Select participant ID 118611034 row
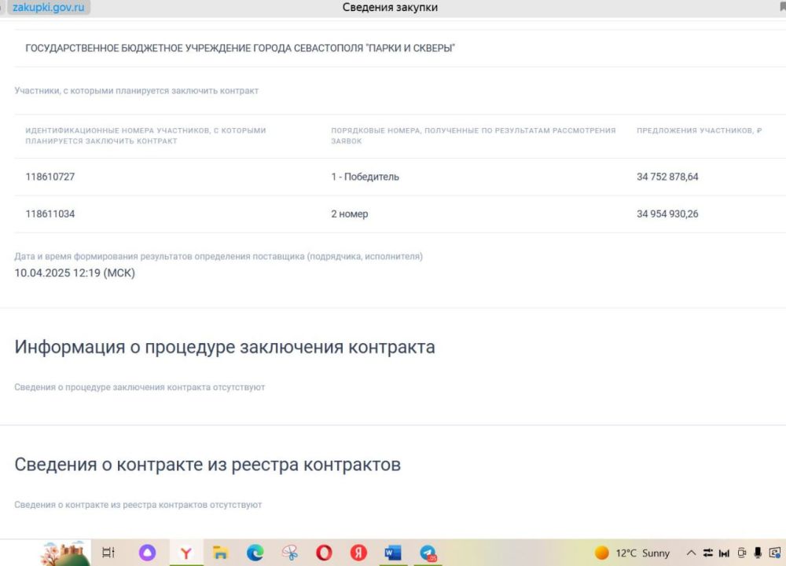This screenshot has width=786, height=566. click(x=50, y=214)
